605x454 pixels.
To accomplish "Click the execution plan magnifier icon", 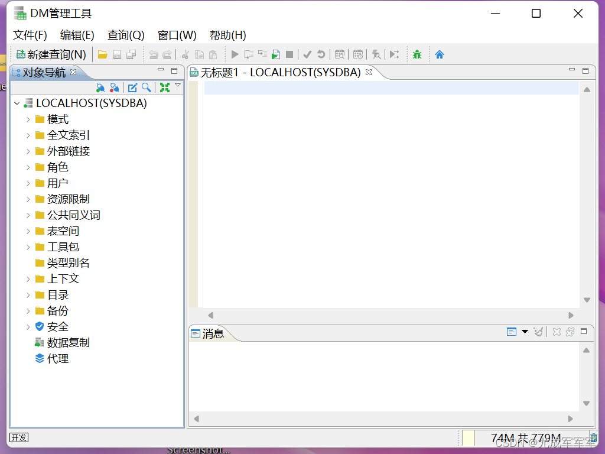I will 376,54.
